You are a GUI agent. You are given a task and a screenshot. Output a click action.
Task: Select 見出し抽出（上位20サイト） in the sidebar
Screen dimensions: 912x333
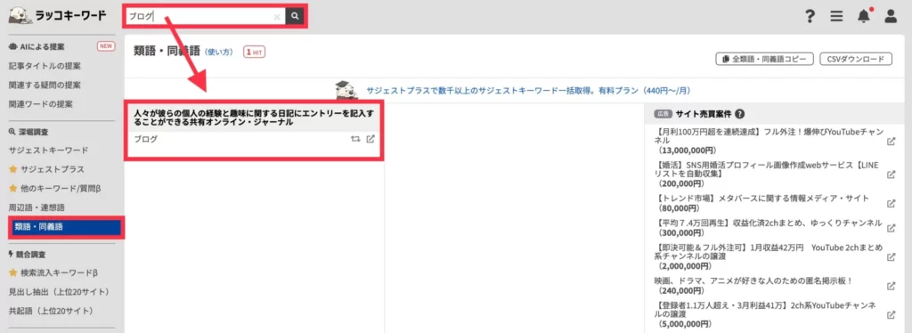coord(60,292)
